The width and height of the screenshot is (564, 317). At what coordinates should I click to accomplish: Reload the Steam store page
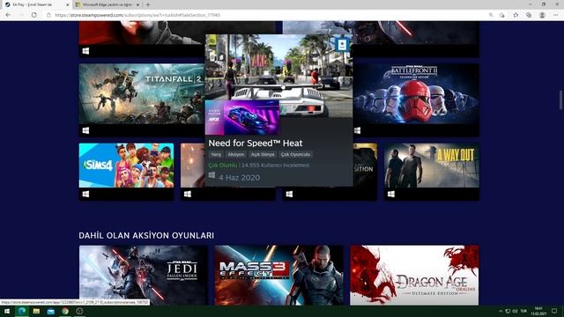(x=34, y=15)
